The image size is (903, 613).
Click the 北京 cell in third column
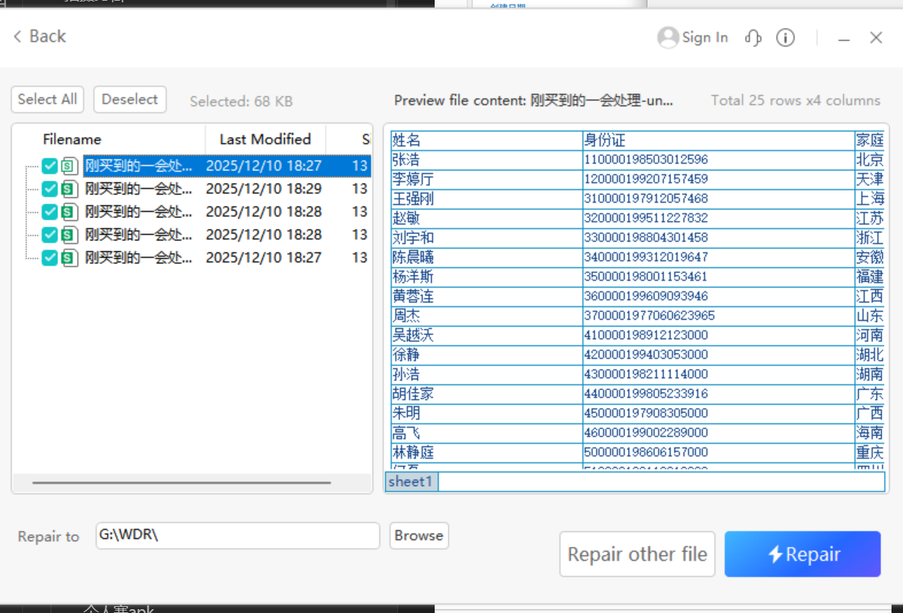point(869,160)
